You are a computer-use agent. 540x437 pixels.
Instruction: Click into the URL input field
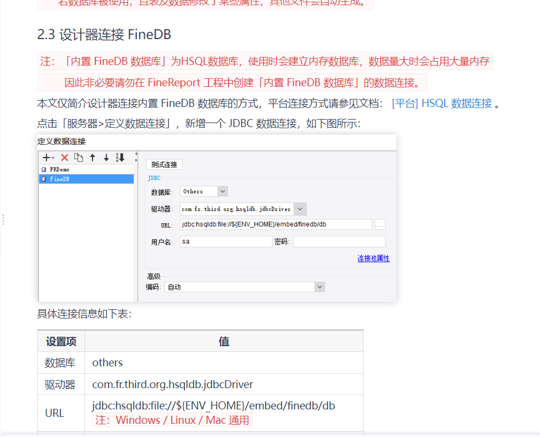point(276,224)
